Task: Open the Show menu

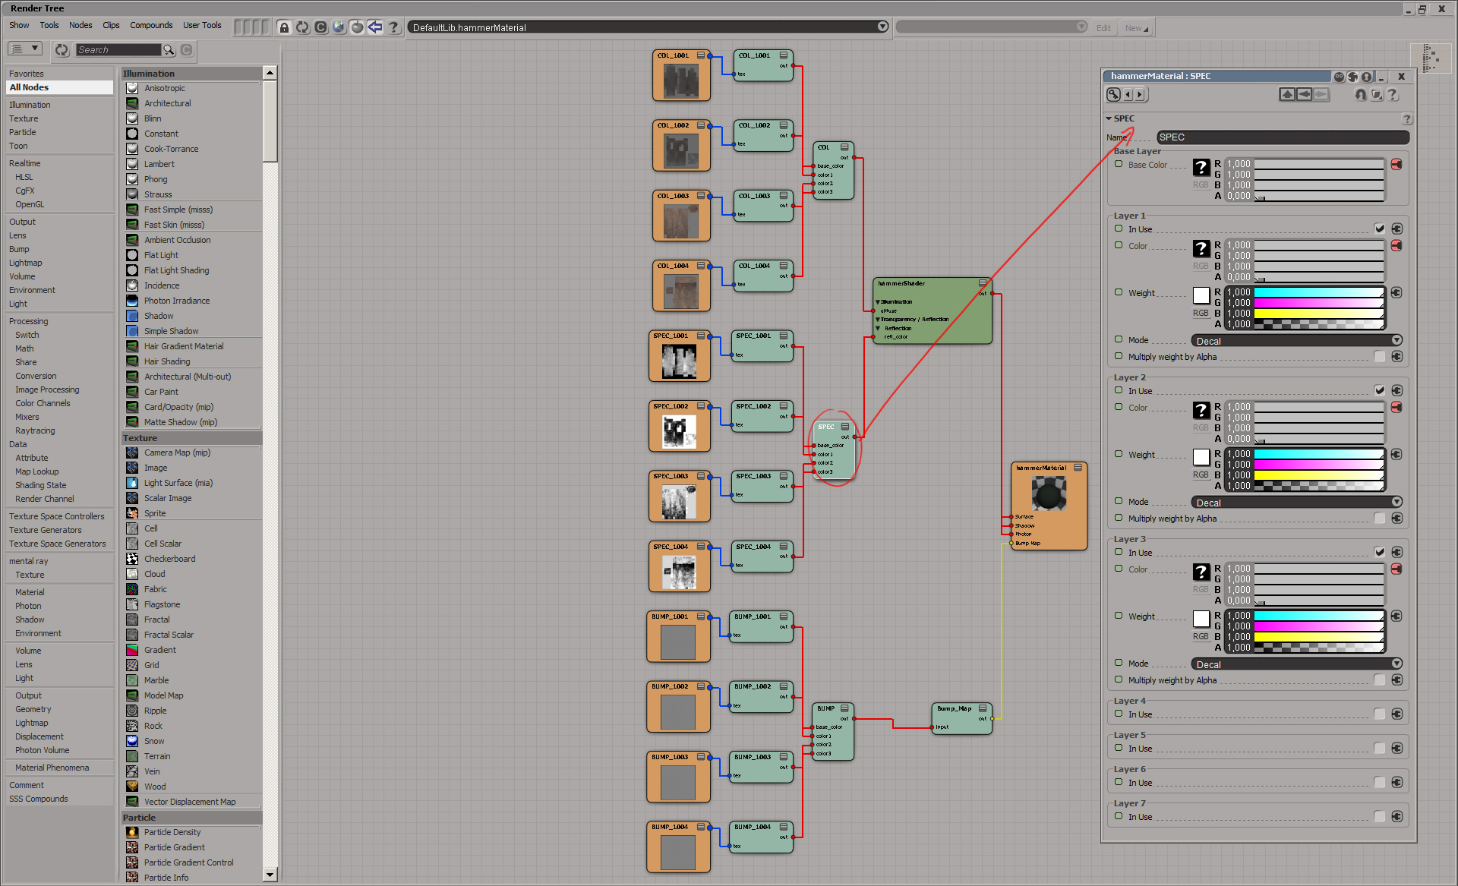Action: (19, 25)
